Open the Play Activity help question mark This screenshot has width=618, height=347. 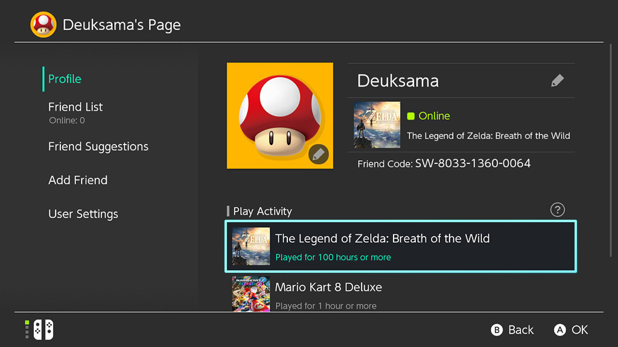click(558, 210)
